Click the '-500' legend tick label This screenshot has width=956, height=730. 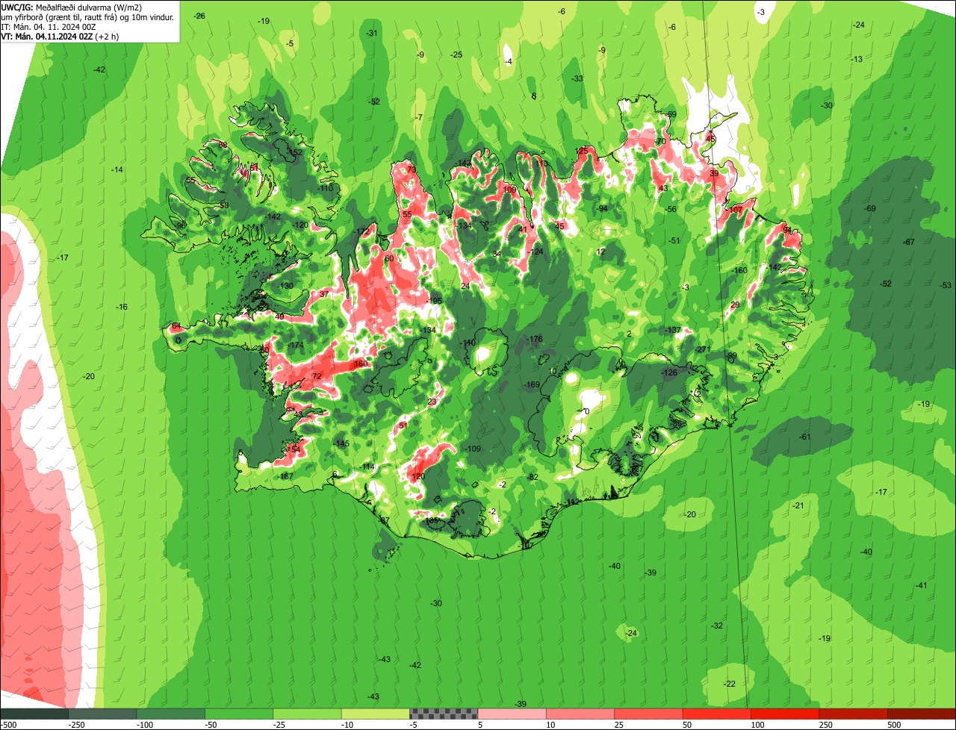click(x=8, y=725)
